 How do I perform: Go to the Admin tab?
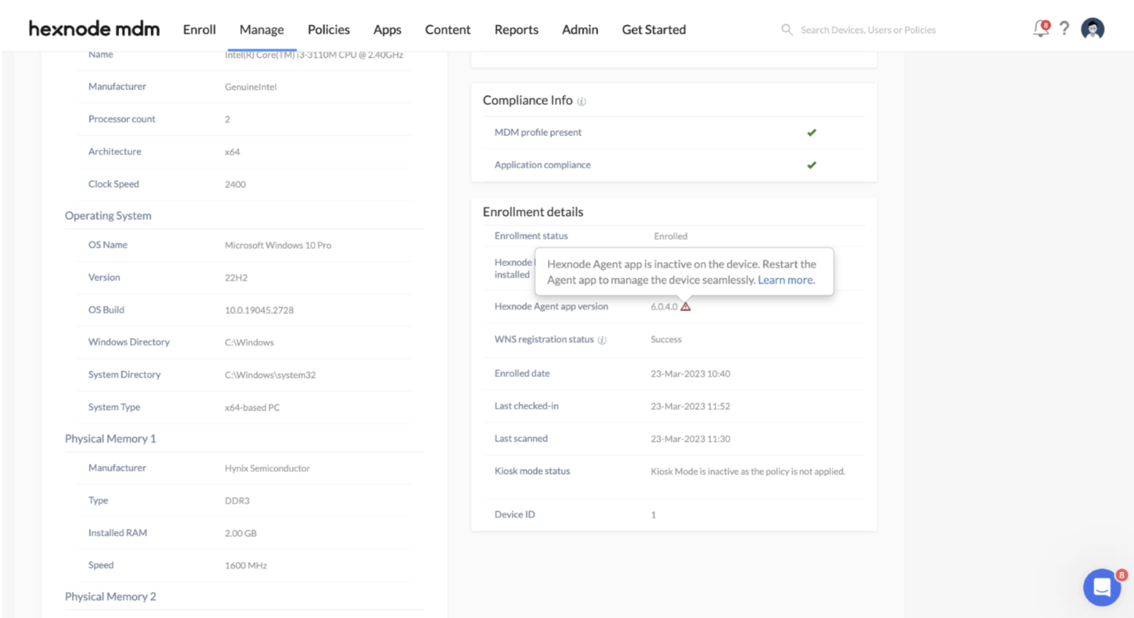[580, 29]
